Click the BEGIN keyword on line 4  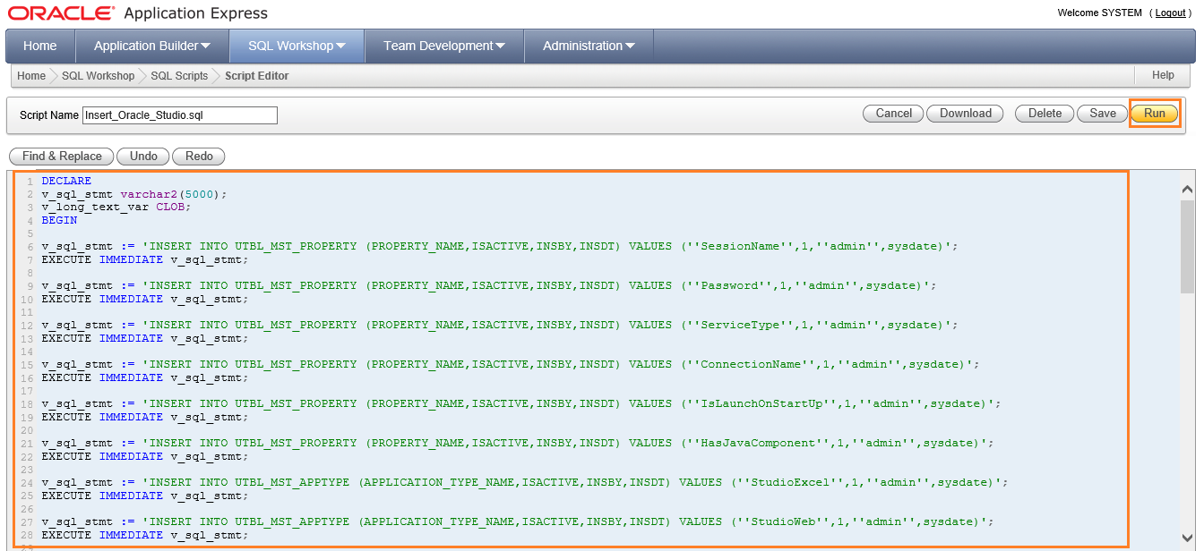(59, 220)
